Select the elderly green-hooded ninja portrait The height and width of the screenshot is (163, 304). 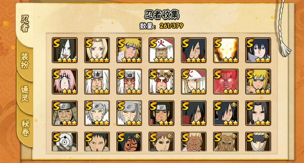point(64,113)
